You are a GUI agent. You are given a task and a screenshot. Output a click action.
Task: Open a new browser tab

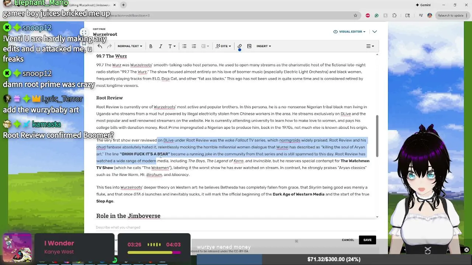124,5
